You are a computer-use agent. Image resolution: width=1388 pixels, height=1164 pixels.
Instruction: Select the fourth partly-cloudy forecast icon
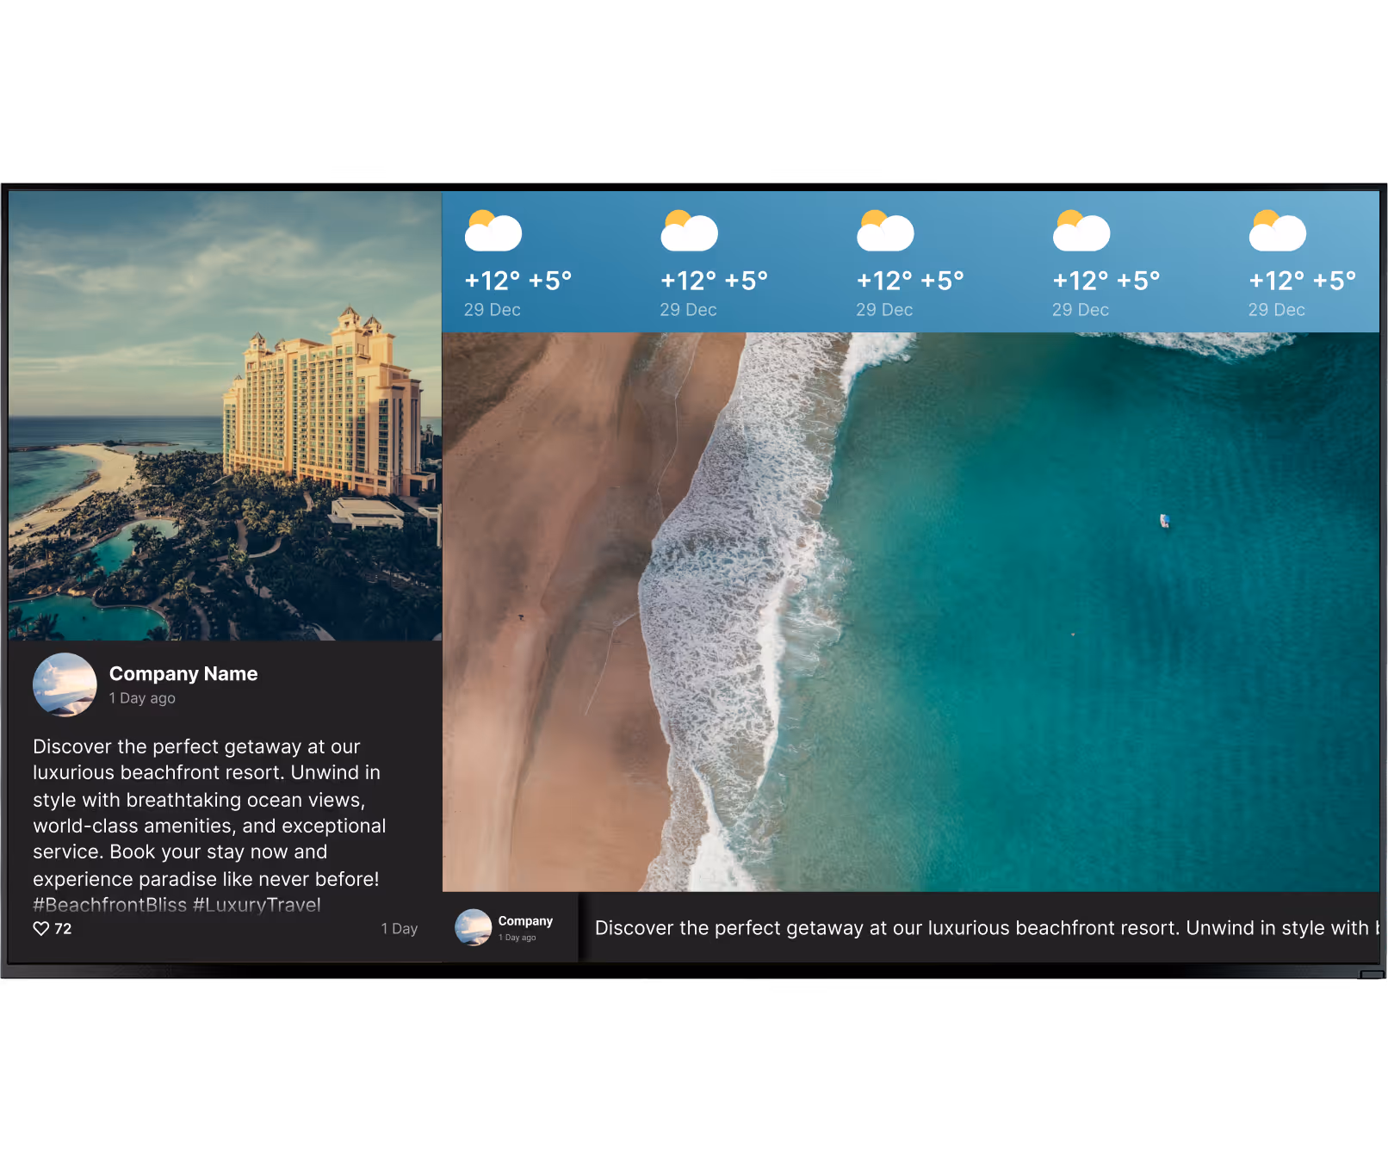click(1081, 230)
